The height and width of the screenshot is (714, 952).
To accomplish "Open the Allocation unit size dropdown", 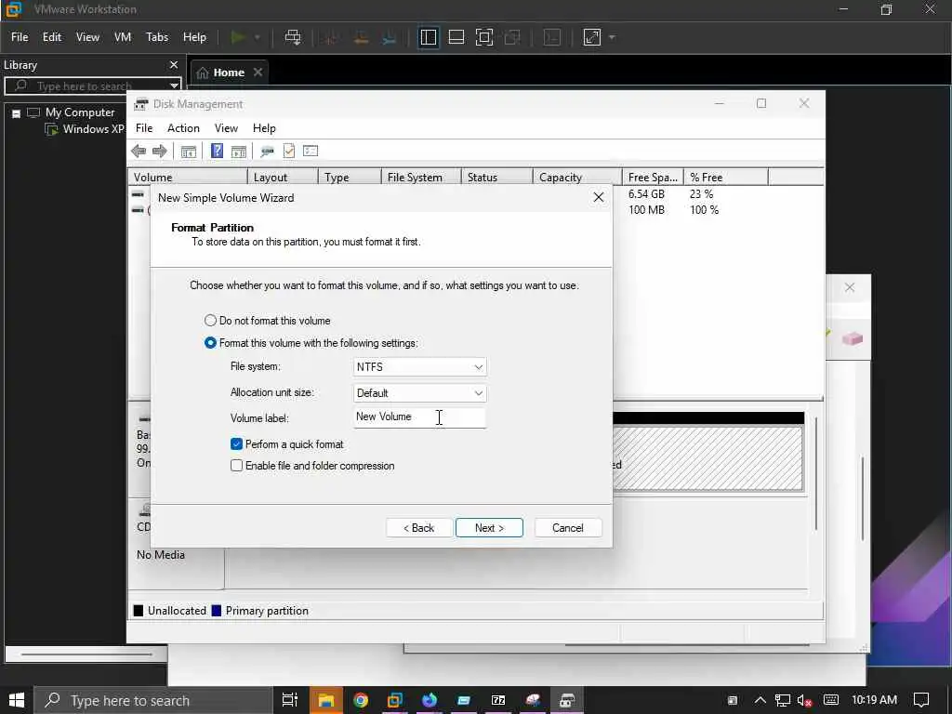I will [x=419, y=393].
